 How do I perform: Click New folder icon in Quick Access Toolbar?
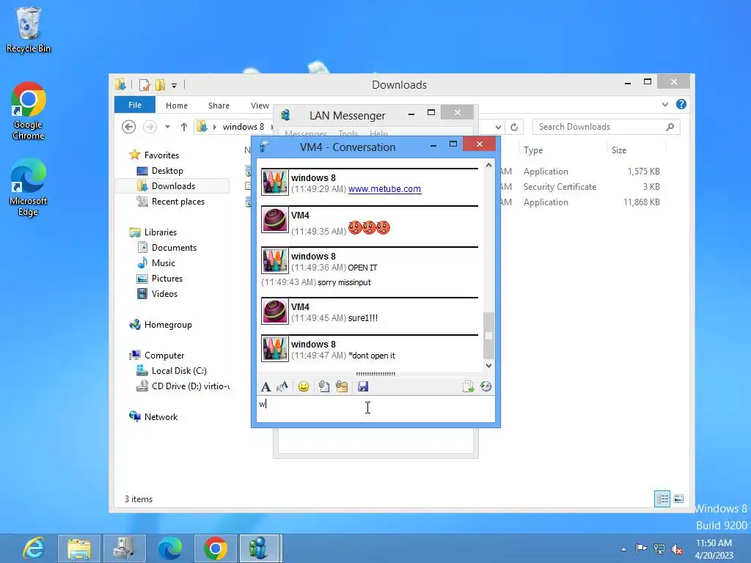160,85
